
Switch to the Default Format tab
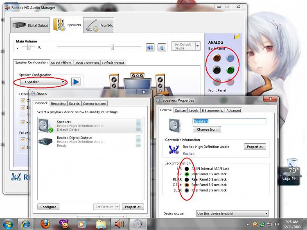point(113,63)
